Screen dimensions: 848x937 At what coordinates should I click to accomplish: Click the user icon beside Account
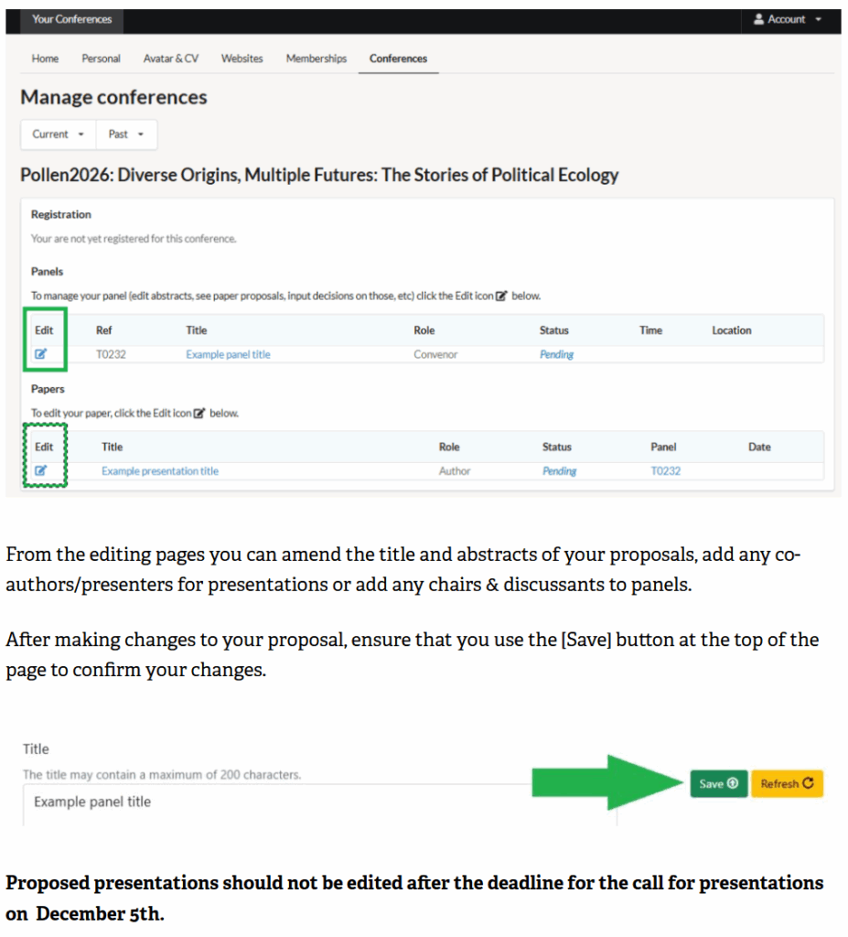tap(758, 19)
